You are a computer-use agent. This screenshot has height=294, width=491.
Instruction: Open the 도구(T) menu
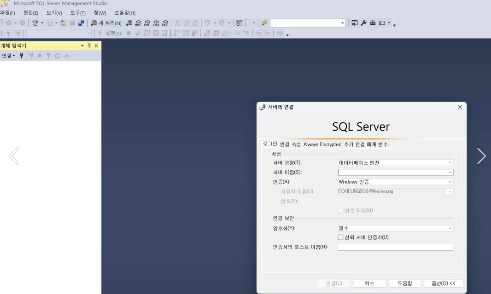click(78, 13)
